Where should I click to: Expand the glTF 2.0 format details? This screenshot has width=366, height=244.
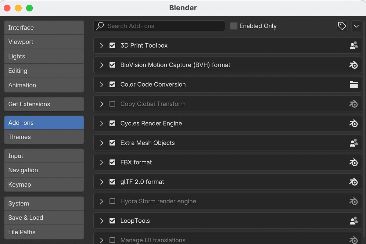pos(102,182)
